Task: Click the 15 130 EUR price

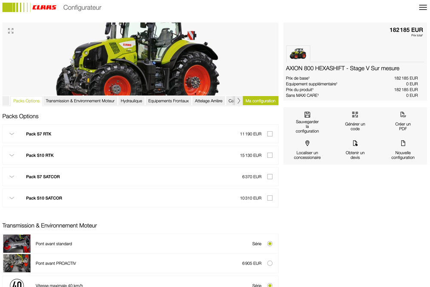Action: (251, 155)
